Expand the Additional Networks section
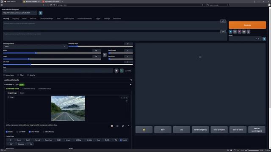Screen dimensions: 271x152 point(68,80)
